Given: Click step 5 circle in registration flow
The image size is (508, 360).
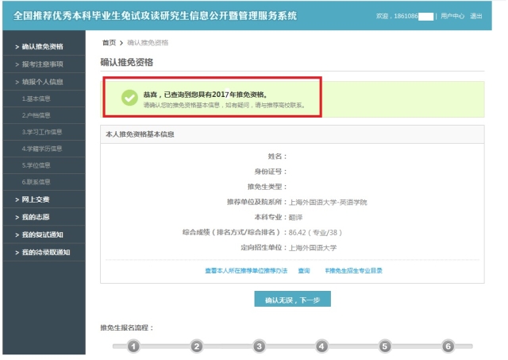Looking at the screenshot, I should coord(385,346).
